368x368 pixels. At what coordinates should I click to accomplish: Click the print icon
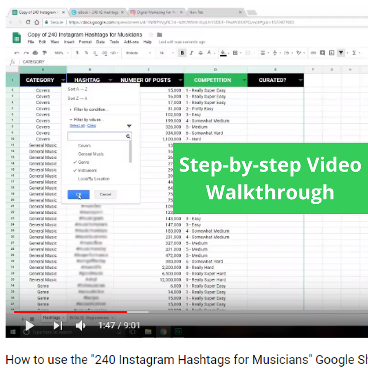35,53
